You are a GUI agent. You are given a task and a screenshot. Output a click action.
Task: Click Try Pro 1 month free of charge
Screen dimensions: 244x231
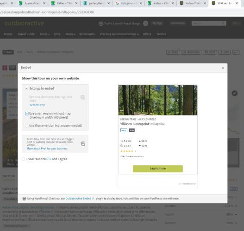[119, 24]
